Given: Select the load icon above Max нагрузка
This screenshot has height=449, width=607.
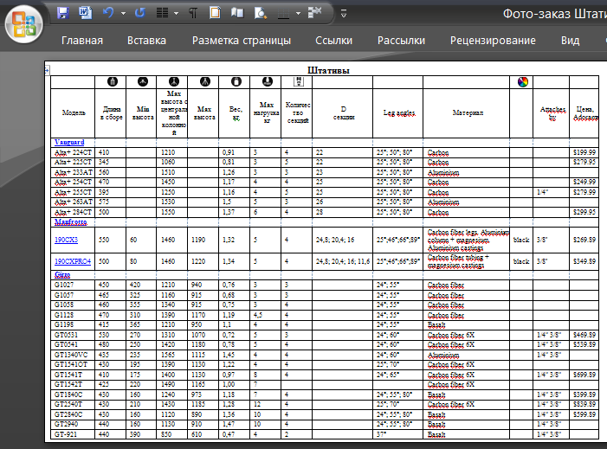Looking at the screenshot, I should point(268,81).
